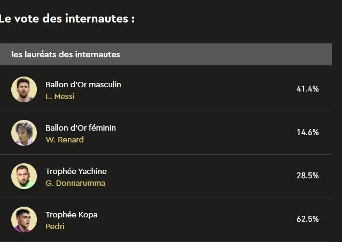Click Donnarumma's avatar photo

24,176
